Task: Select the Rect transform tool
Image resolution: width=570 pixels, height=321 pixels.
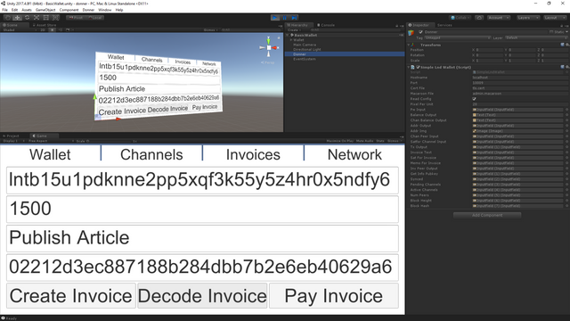Action: 45,18
